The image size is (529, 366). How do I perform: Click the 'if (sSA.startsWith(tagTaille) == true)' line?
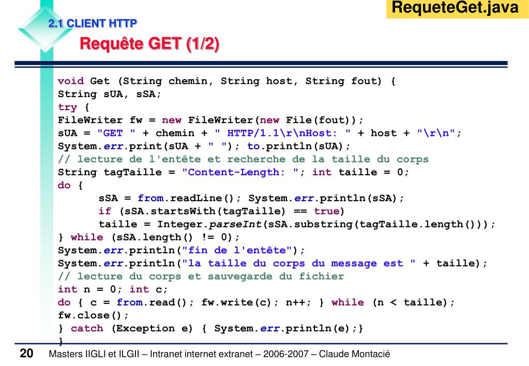click(x=221, y=211)
